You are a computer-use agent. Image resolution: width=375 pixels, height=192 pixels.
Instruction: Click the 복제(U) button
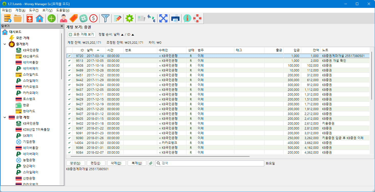point(137,163)
